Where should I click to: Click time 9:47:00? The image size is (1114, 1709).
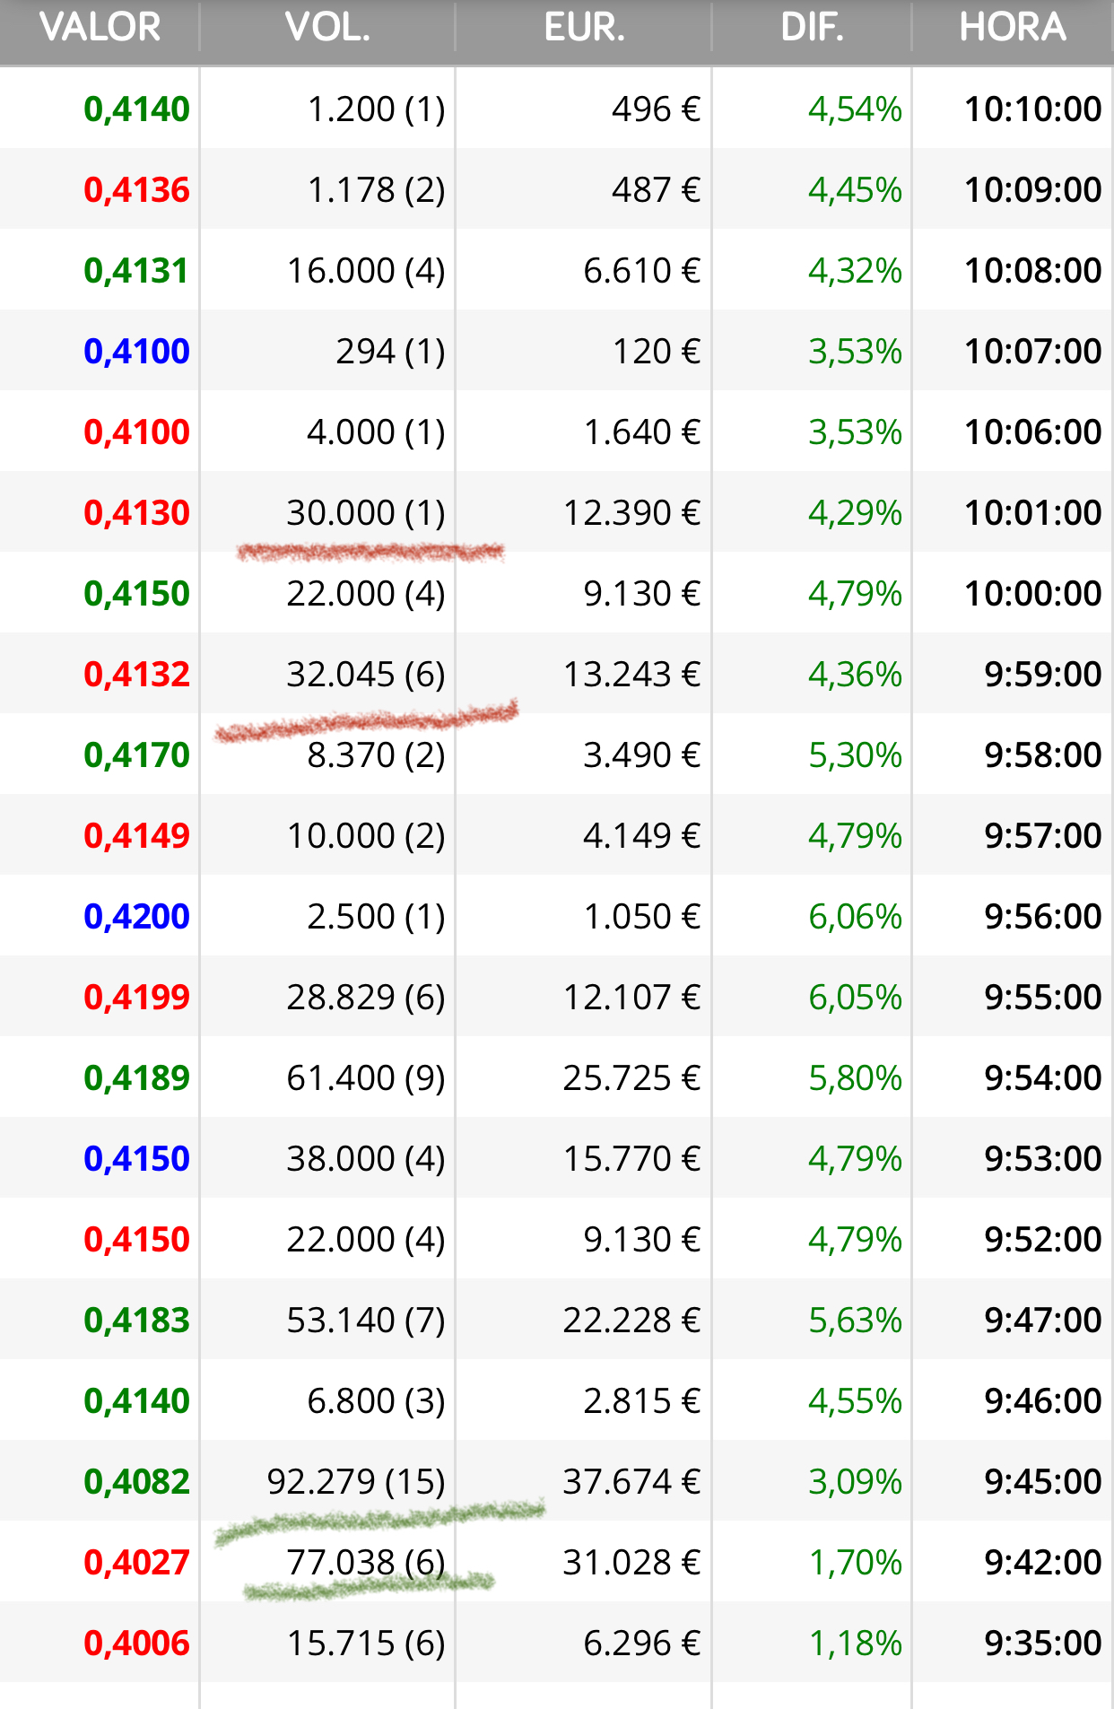[1042, 1321]
